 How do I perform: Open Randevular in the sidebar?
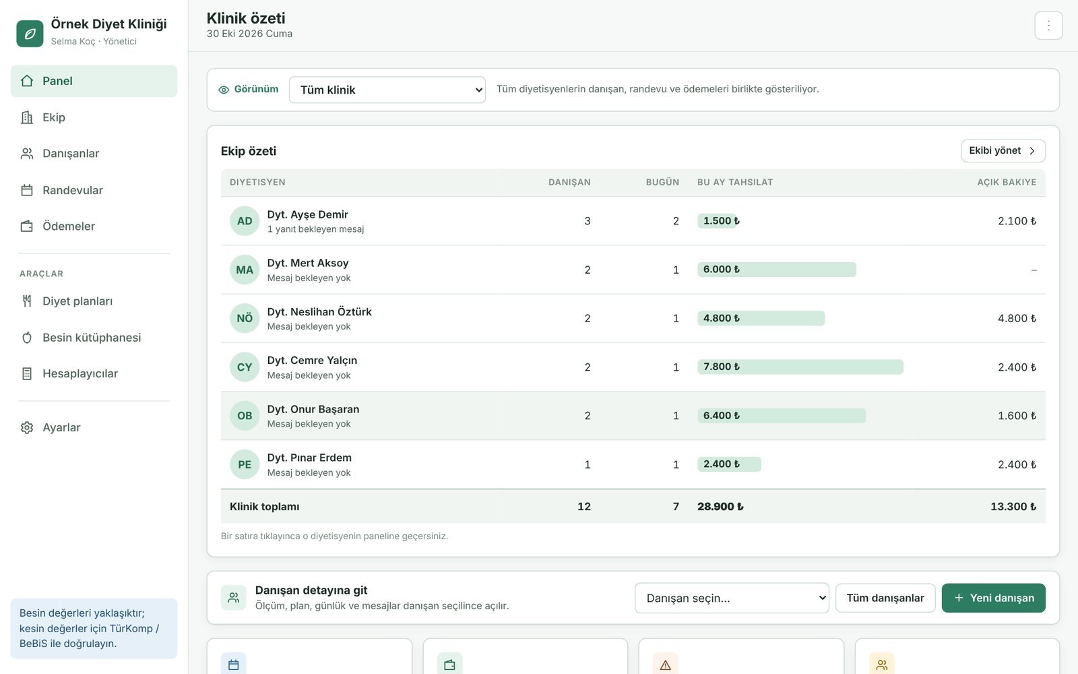[x=94, y=190]
